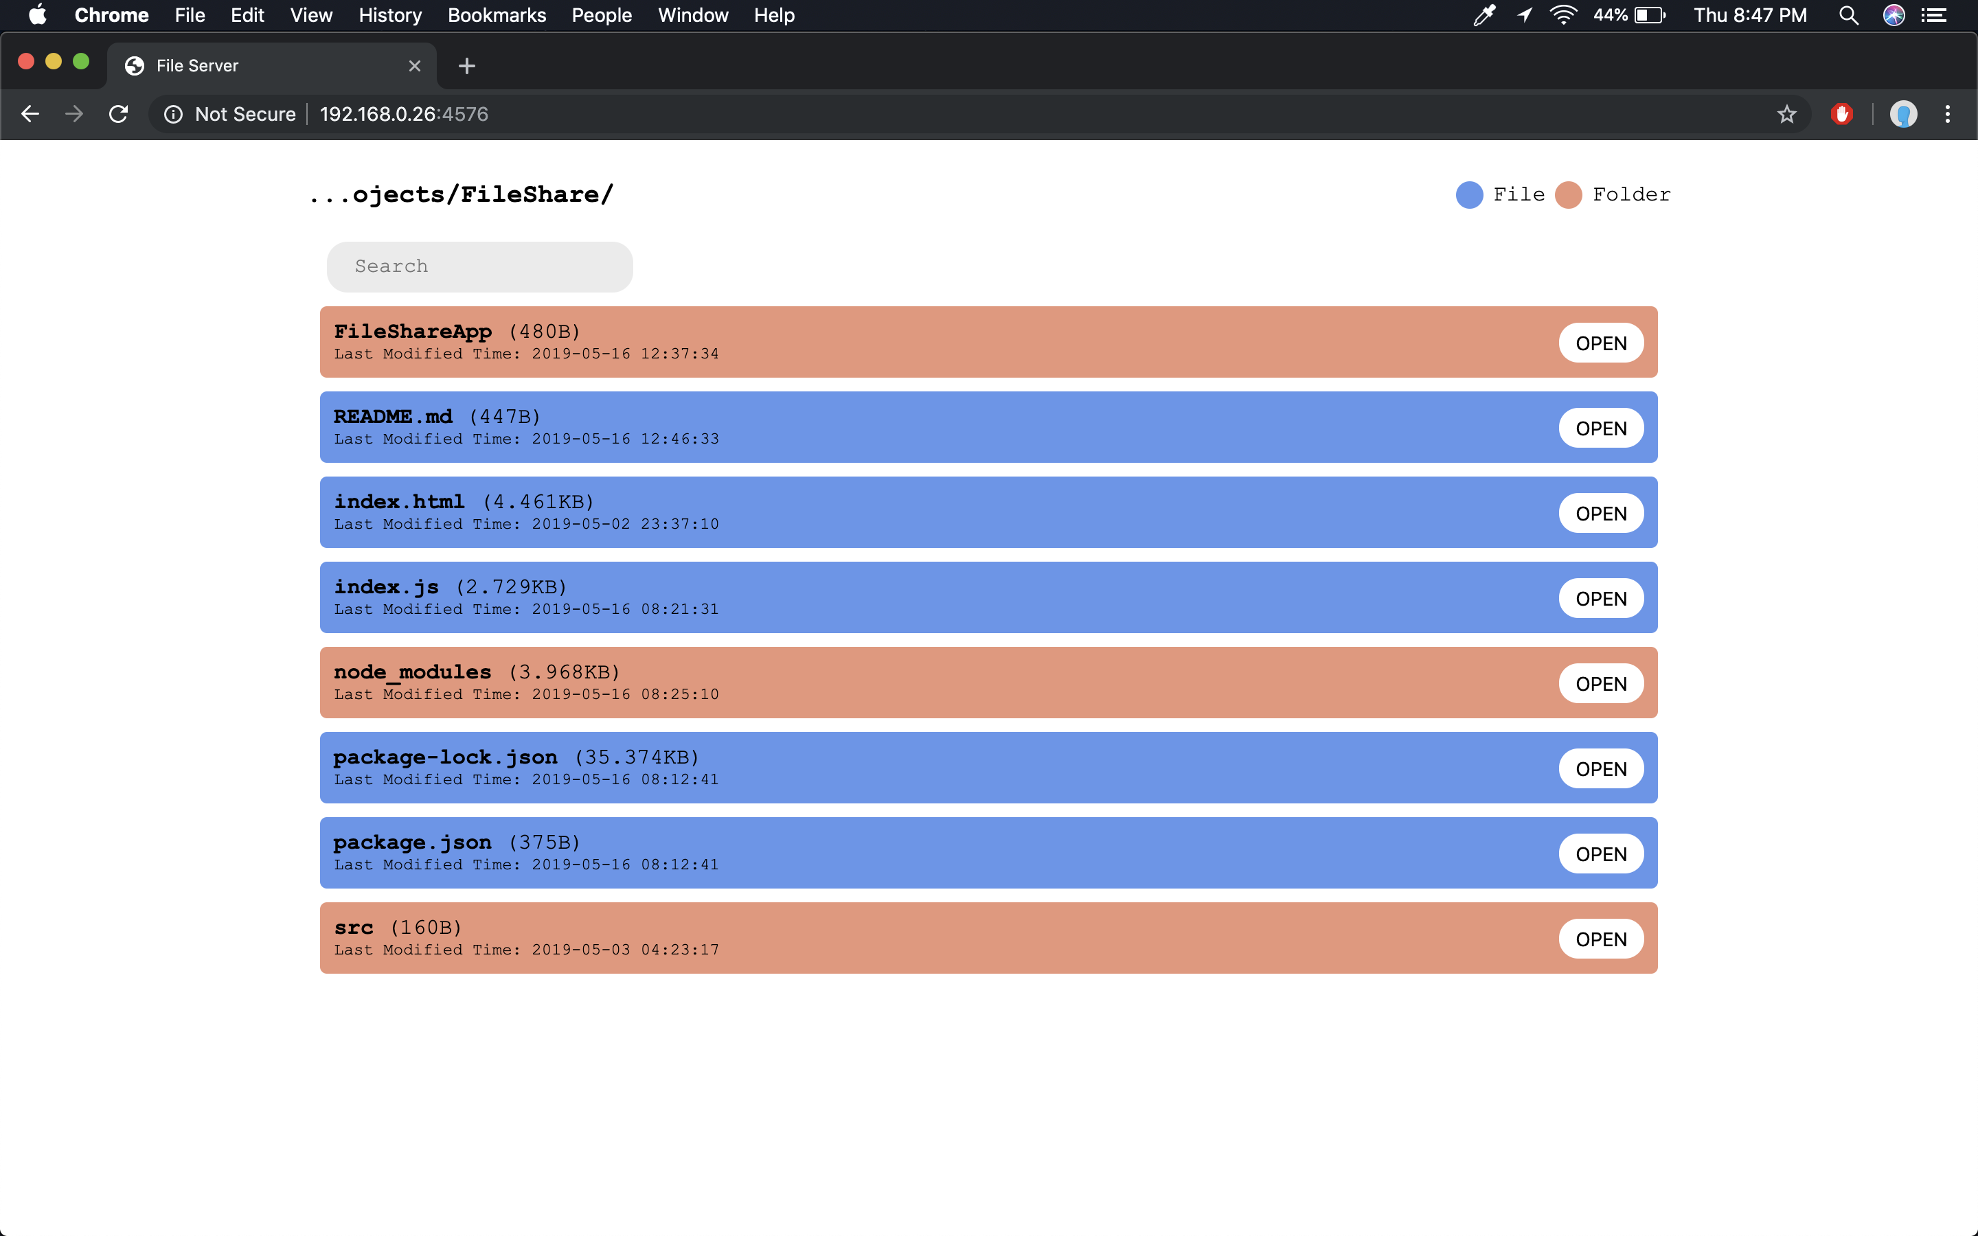Click the red ad-blocker extension icon
1978x1236 pixels.
[1841, 113]
